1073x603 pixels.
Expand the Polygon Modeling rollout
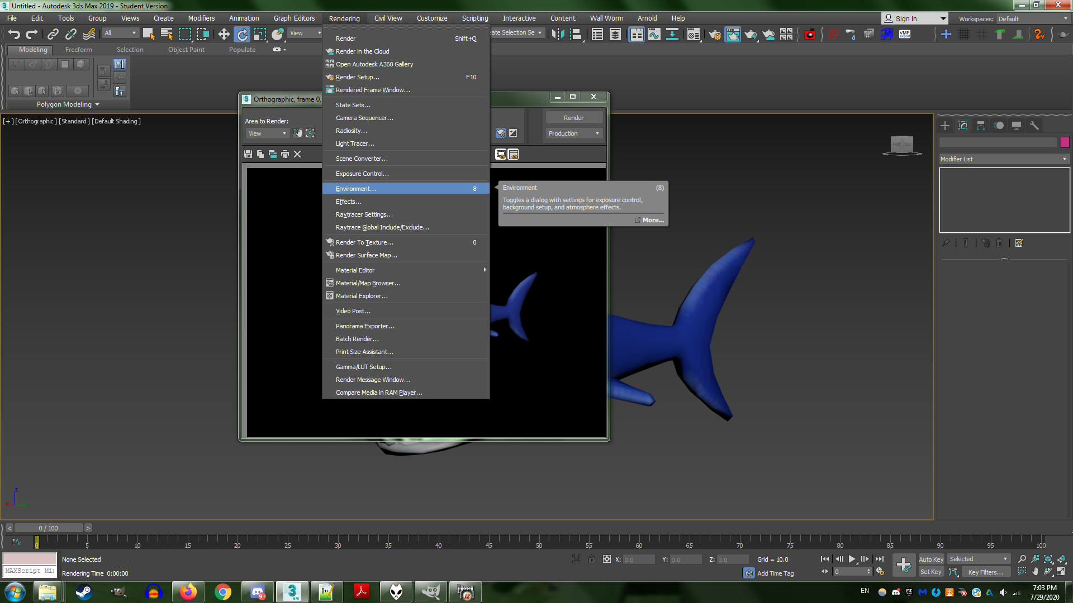(x=68, y=104)
